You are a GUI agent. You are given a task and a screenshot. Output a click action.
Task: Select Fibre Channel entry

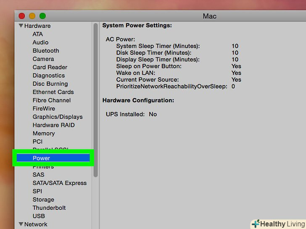pos(52,100)
